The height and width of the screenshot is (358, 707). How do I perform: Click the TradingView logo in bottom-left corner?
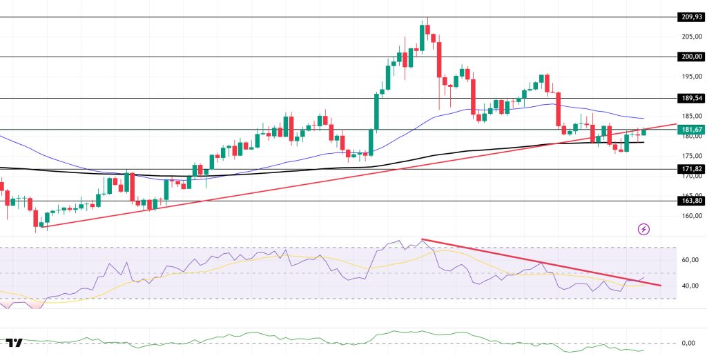14,343
